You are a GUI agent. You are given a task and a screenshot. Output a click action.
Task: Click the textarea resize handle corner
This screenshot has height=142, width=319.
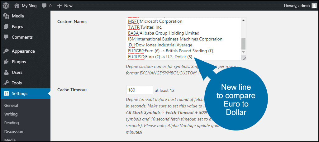244,58
